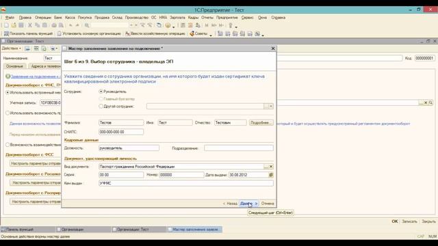The image size is (438, 246).
Task: Click into the Должность field
Action: pyautogui.click(x=129, y=148)
